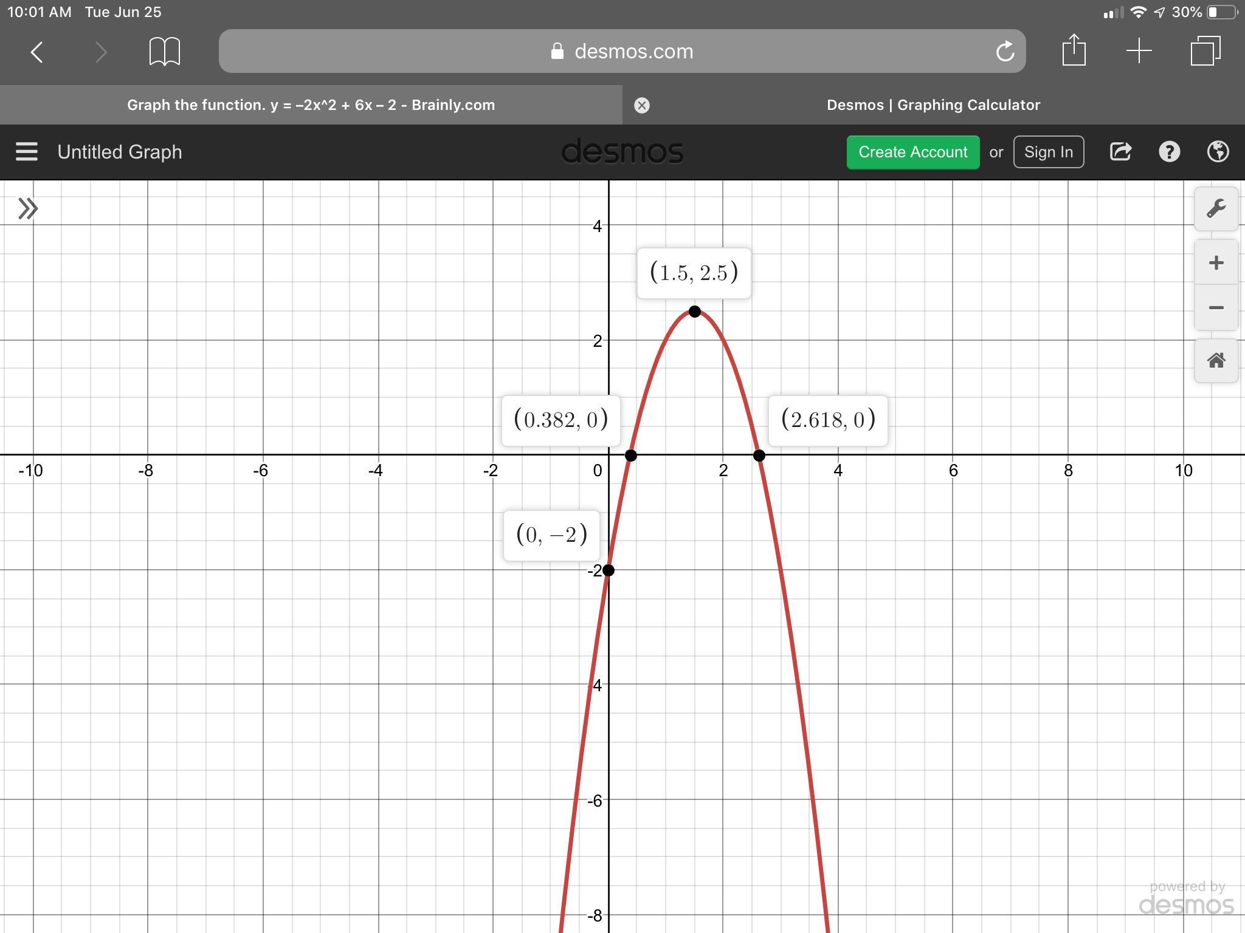Zoom in with the plus button

pyautogui.click(x=1216, y=262)
